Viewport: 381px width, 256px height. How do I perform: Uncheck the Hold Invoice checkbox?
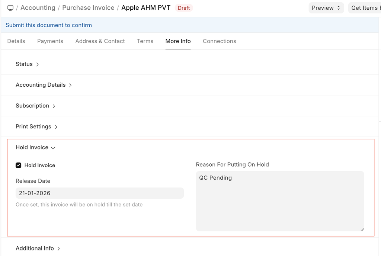pos(19,165)
